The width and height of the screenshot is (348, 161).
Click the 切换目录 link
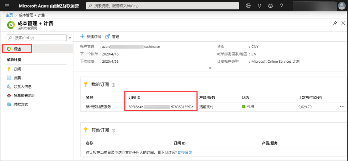[185, 153]
